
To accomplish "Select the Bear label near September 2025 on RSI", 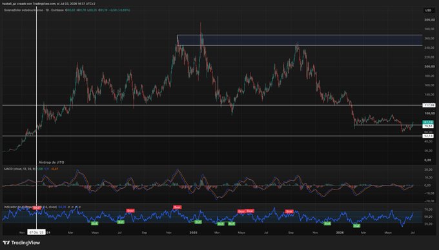I will (x=289, y=211).
